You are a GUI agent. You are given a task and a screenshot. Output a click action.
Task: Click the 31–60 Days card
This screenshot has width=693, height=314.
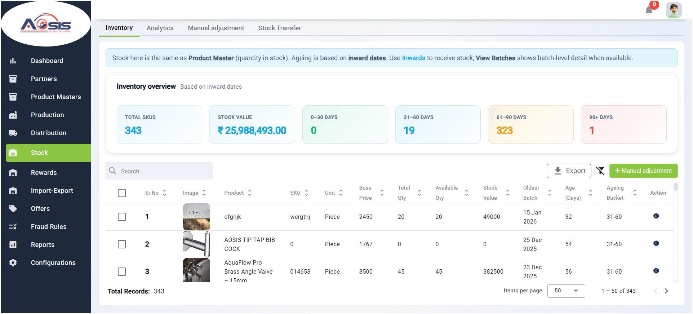point(438,124)
